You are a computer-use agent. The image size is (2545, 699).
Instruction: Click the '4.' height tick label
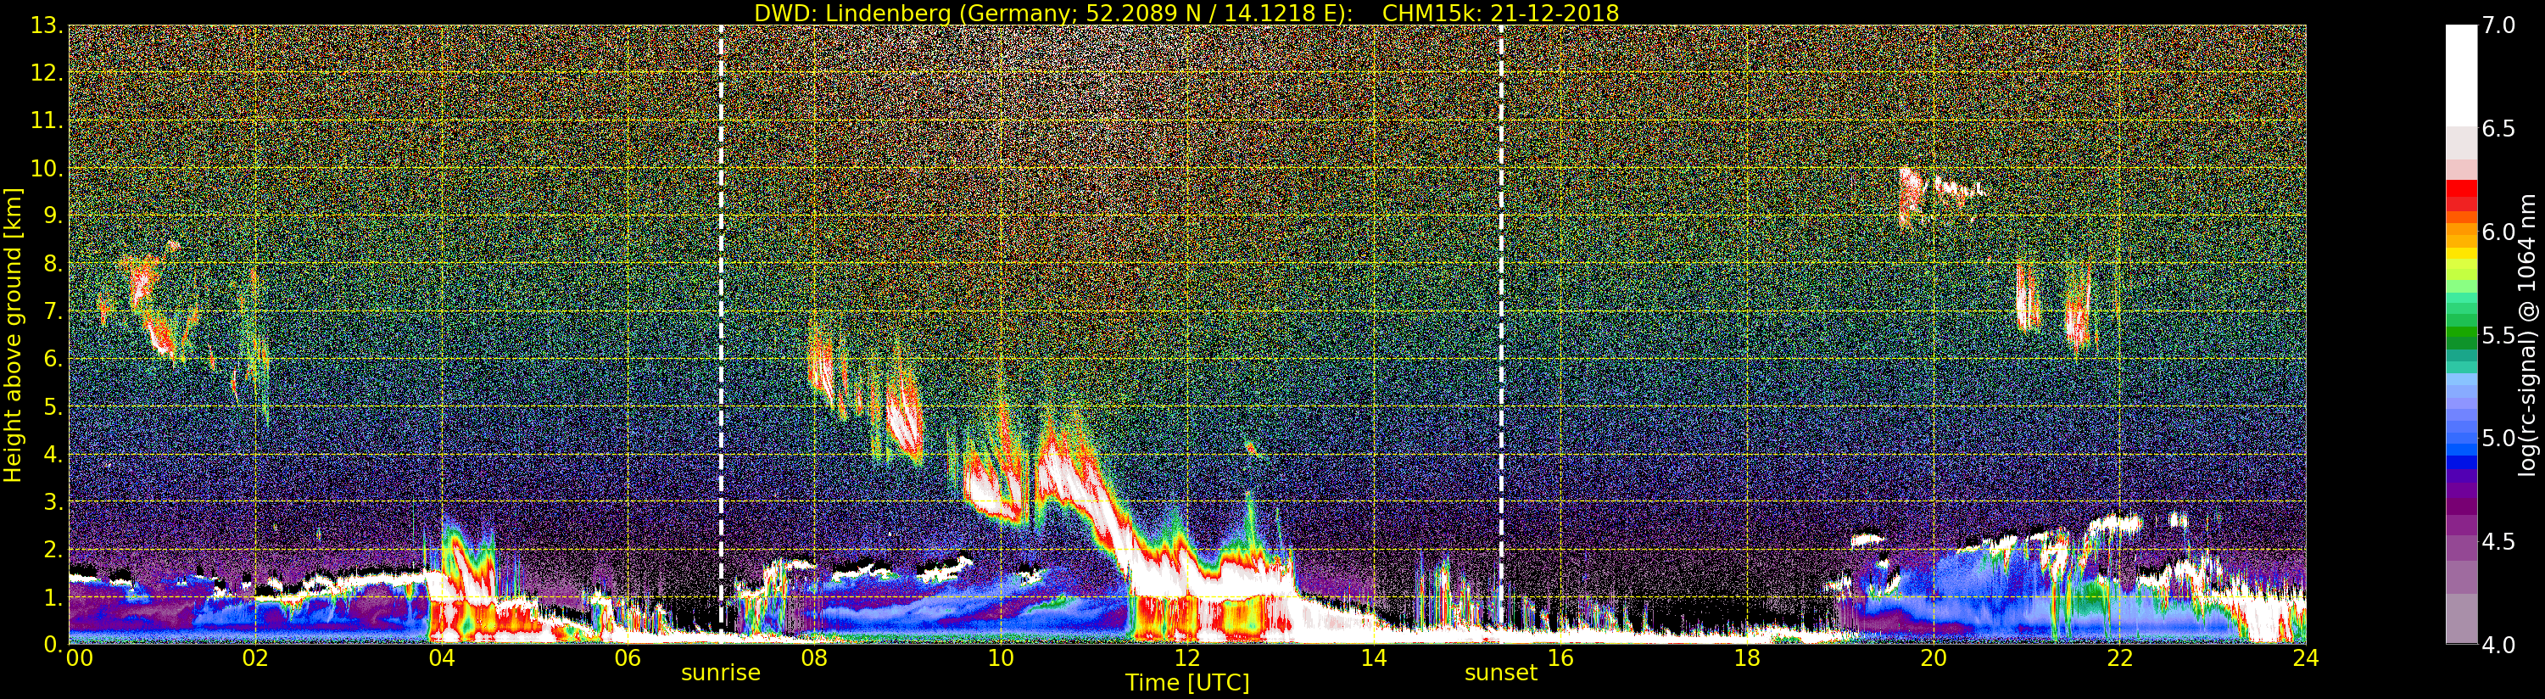coord(53,454)
